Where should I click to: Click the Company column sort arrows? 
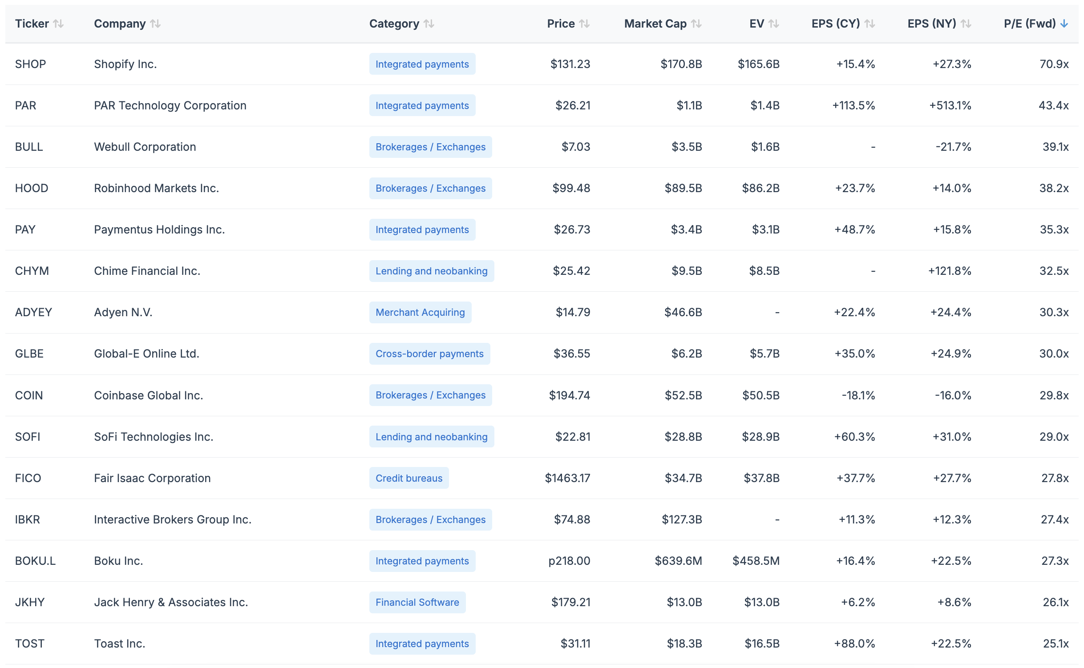[x=155, y=24]
